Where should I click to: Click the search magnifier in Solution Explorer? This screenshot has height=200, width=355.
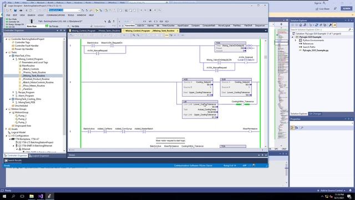(350, 29)
